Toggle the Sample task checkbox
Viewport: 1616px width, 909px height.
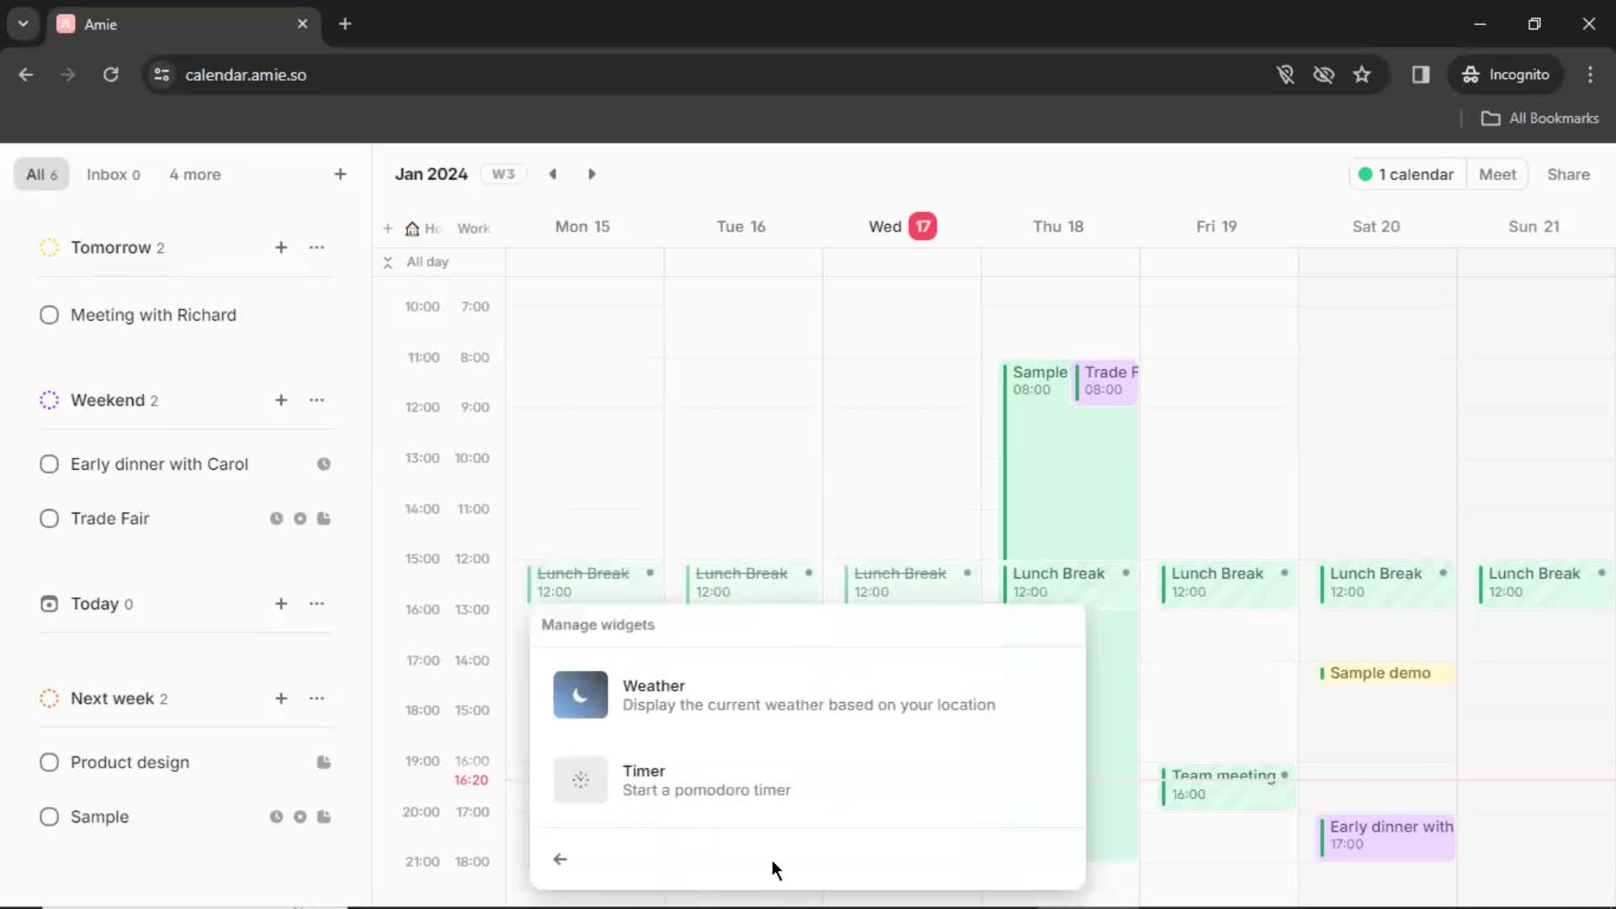(x=49, y=817)
